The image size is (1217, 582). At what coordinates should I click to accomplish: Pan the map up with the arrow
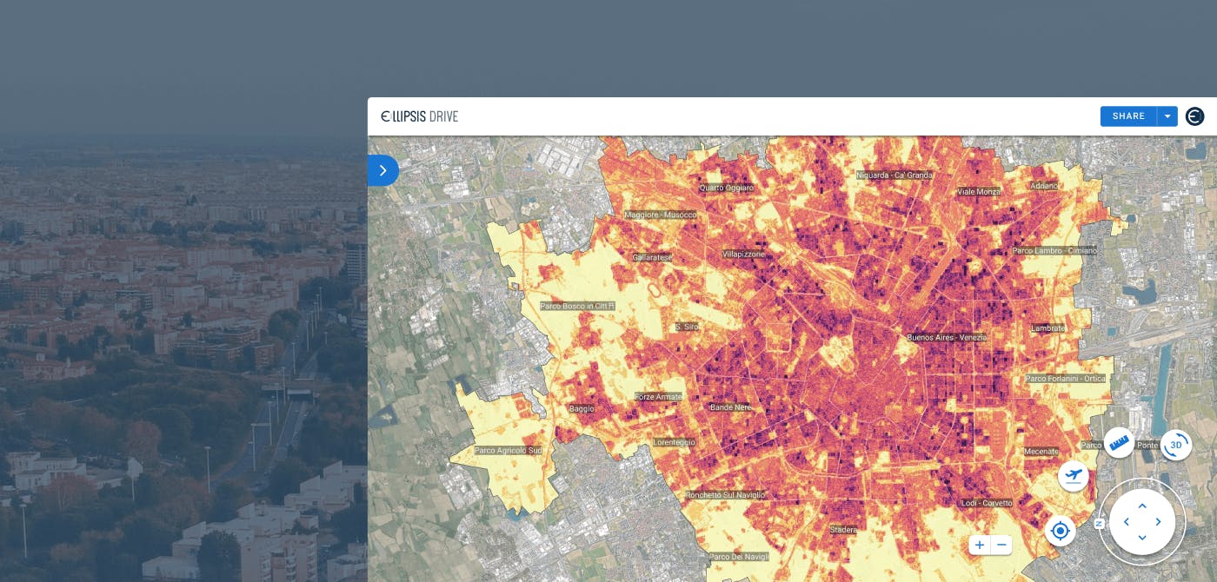tap(1142, 506)
